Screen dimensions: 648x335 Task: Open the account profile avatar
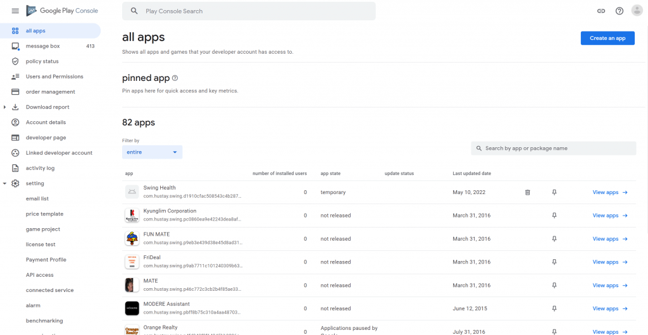(x=637, y=11)
